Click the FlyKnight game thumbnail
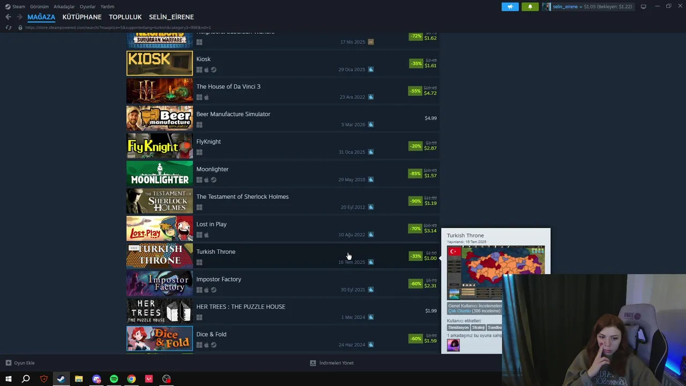This screenshot has height=386, width=686. (x=160, y=146)
